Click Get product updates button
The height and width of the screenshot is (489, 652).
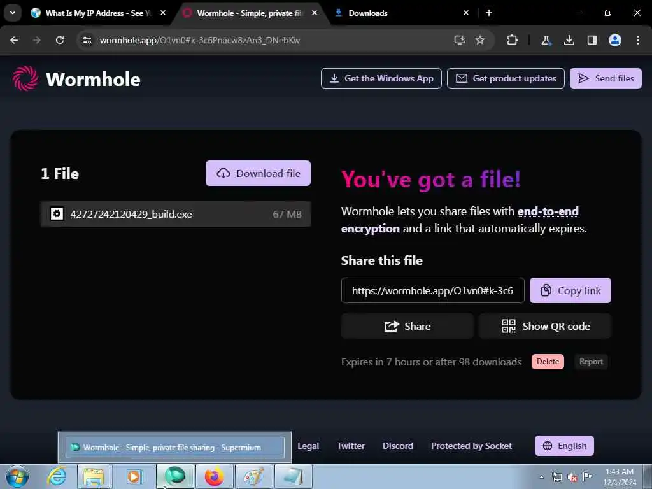[x=506, y=78]
